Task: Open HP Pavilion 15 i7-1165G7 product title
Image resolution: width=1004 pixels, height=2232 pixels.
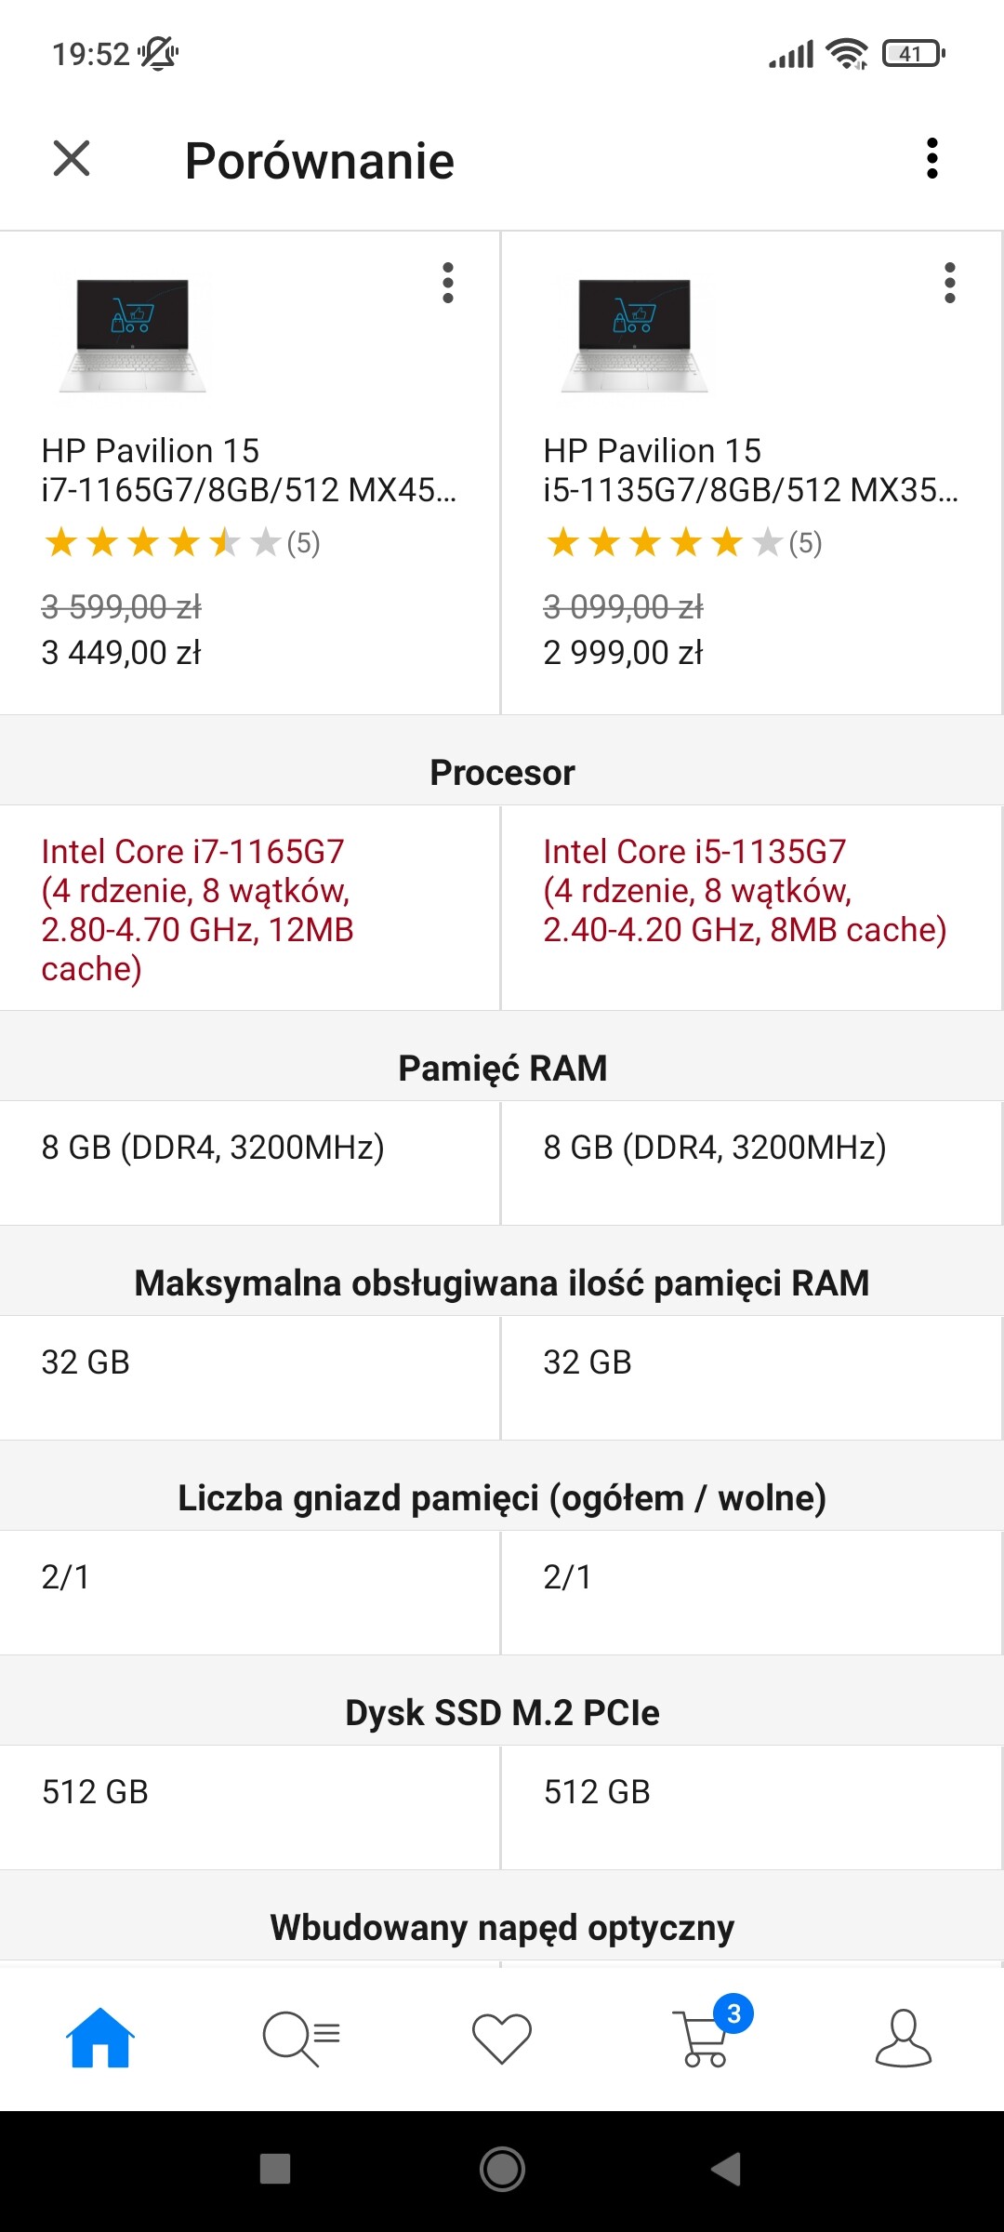Action: [249, 470]
